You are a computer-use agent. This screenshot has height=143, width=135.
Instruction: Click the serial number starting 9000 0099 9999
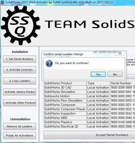tap(123, 88)
